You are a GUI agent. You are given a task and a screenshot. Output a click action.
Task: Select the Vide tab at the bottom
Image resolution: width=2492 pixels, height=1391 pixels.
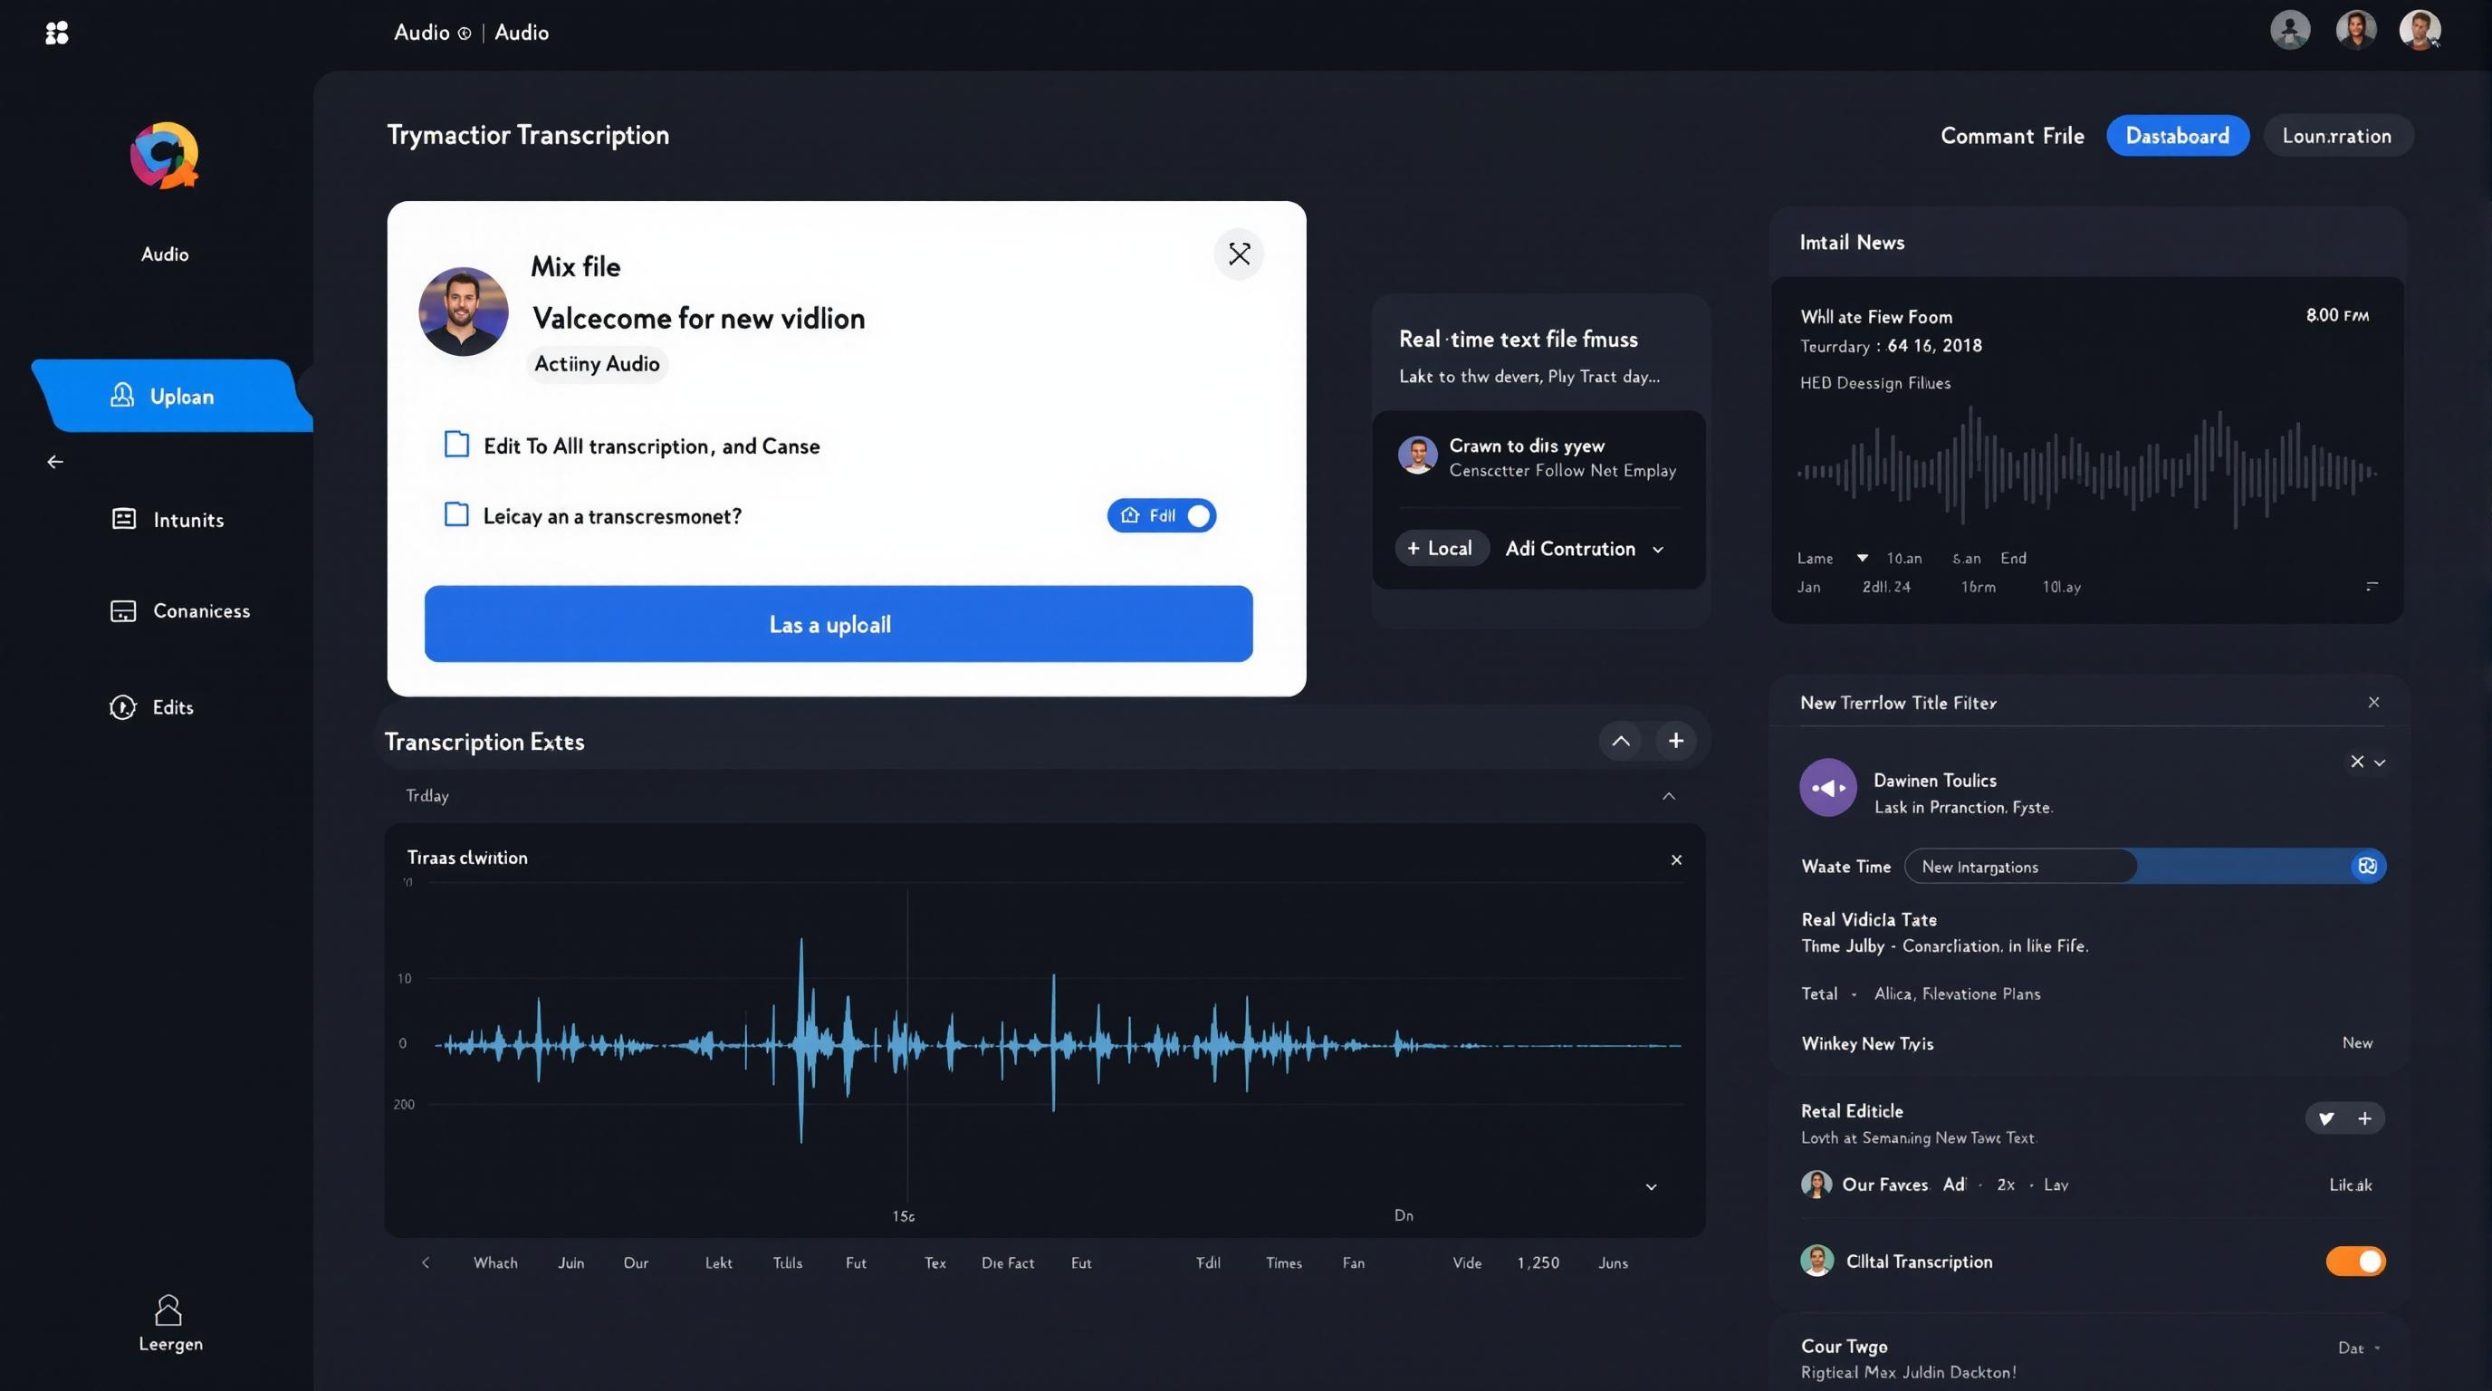coord(1466,1262)
